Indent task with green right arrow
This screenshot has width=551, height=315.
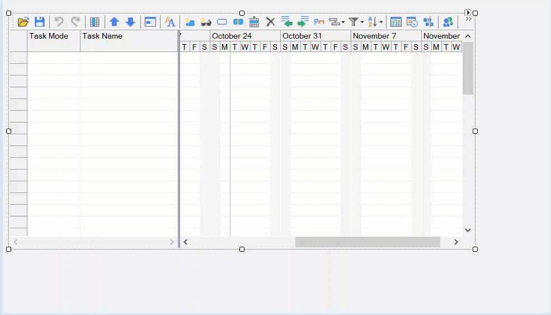pyautogui.click(x=303, y=22)
